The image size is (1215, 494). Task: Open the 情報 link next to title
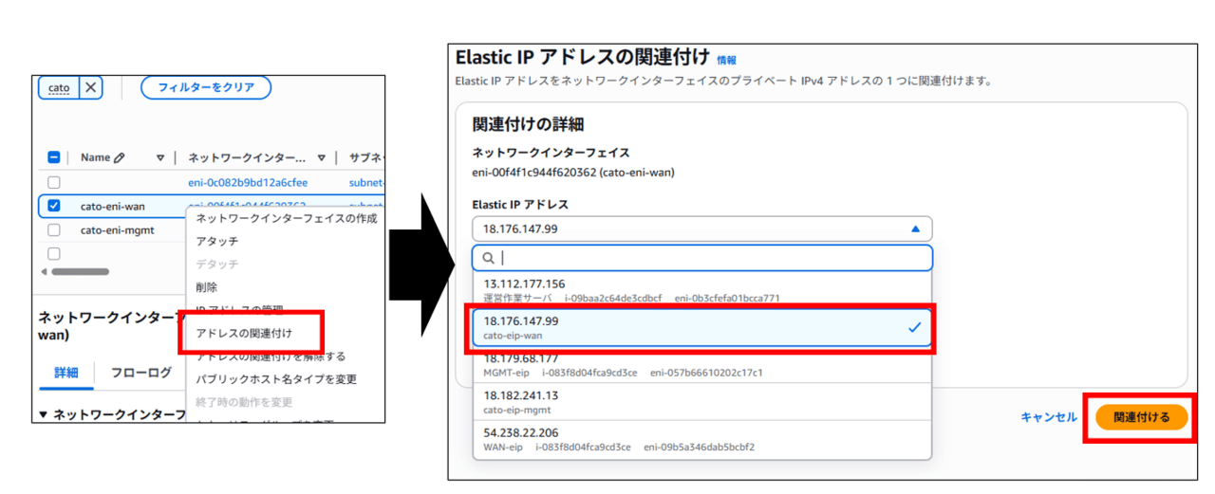coord(726,60)
